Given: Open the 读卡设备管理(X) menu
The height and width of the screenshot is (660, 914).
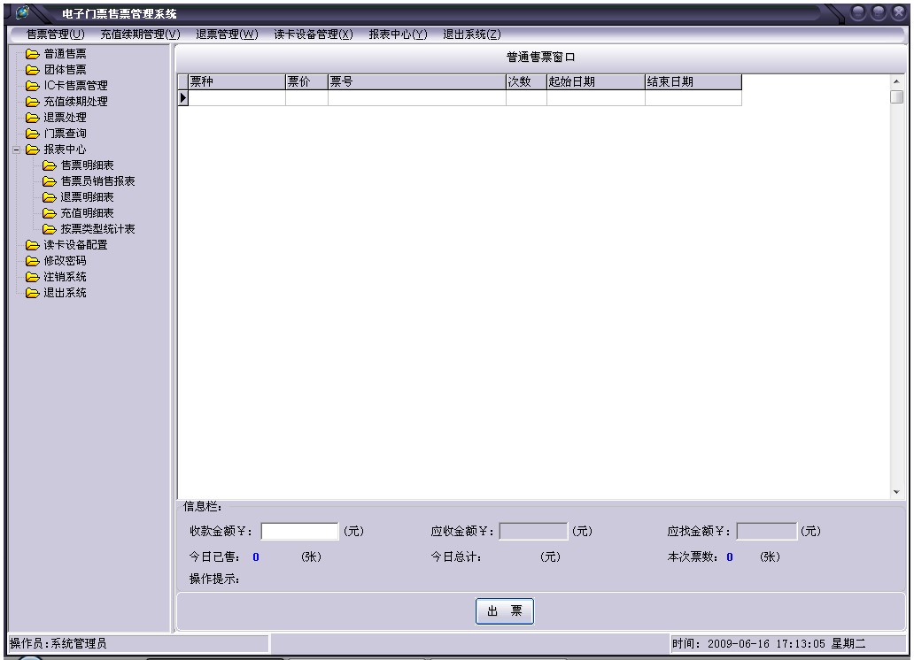Looking at the screenshot, I should (313, 35).
